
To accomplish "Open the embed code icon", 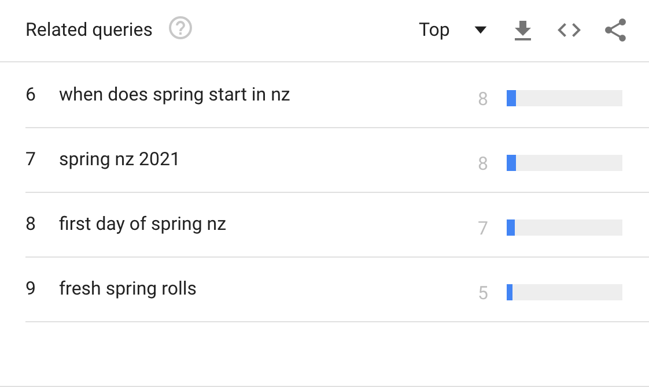I will (569, 30).
